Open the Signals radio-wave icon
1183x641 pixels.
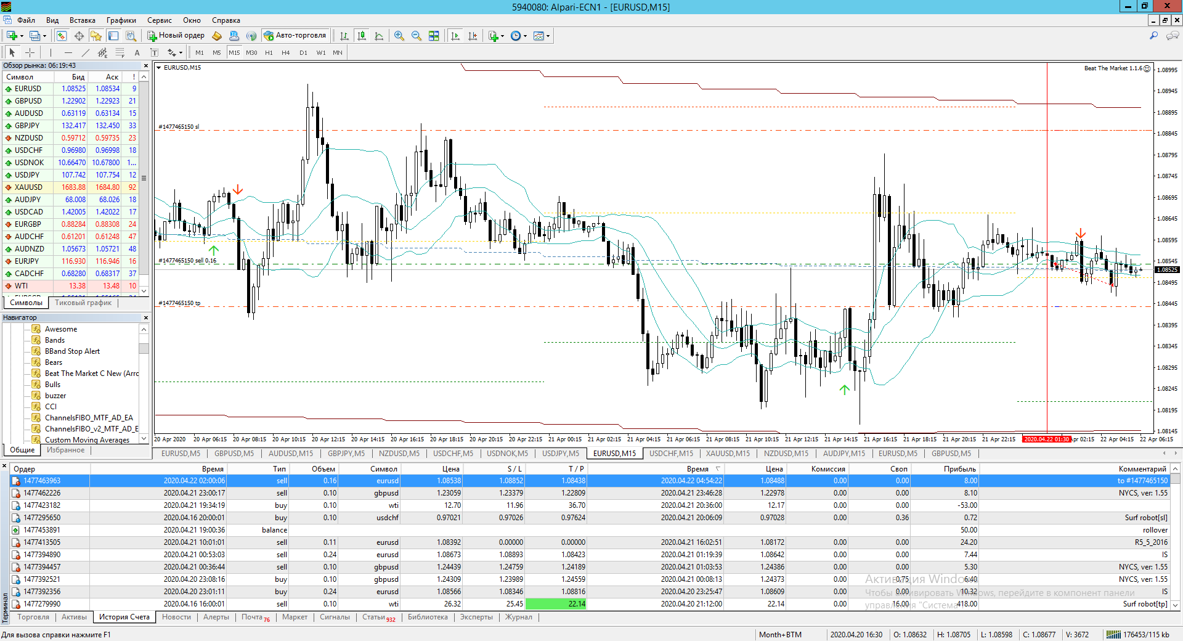(251, 36)
